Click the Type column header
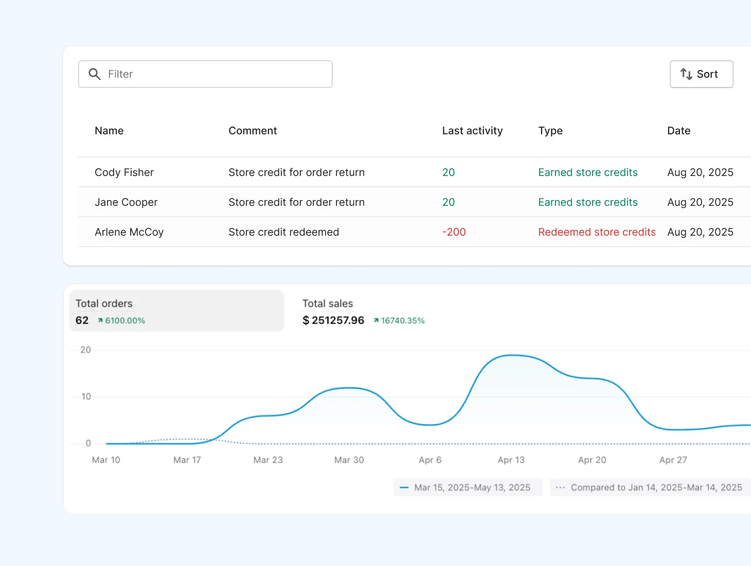Image resolution: width=751 pixels, height=566 pixels. click(x=550, y=131)
